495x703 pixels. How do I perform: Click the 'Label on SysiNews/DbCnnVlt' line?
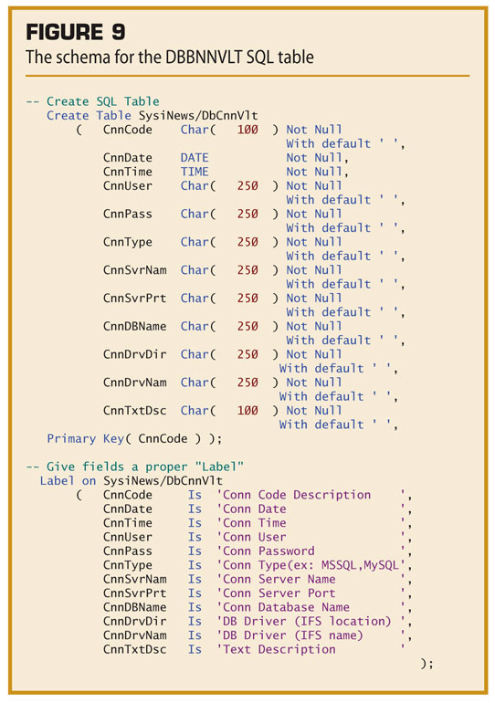(131, 481)
